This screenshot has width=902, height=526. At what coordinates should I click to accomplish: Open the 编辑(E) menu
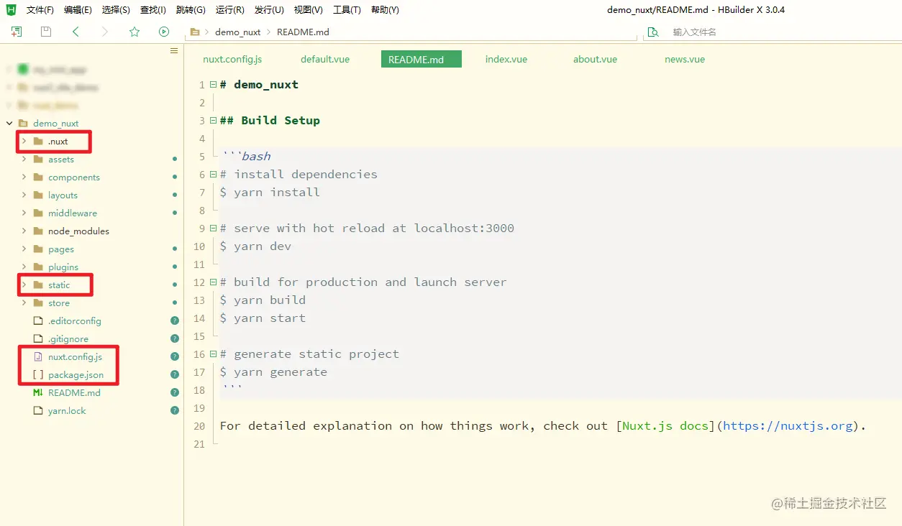click(78, 10)
